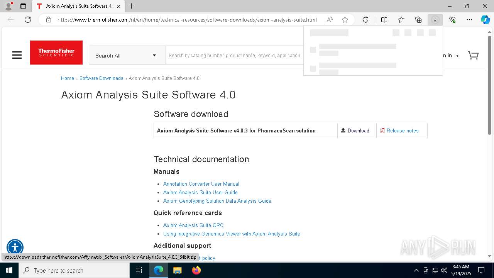Open a new browser tab

click(x=132, y=6)
